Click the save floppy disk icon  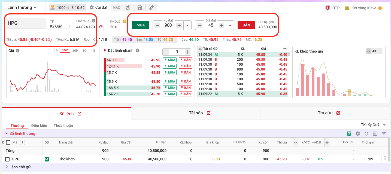coord(140,8)
